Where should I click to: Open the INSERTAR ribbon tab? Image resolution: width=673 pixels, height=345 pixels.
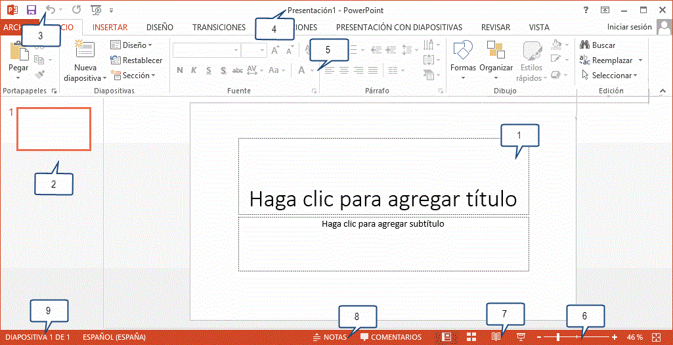(x=110, y=28)
